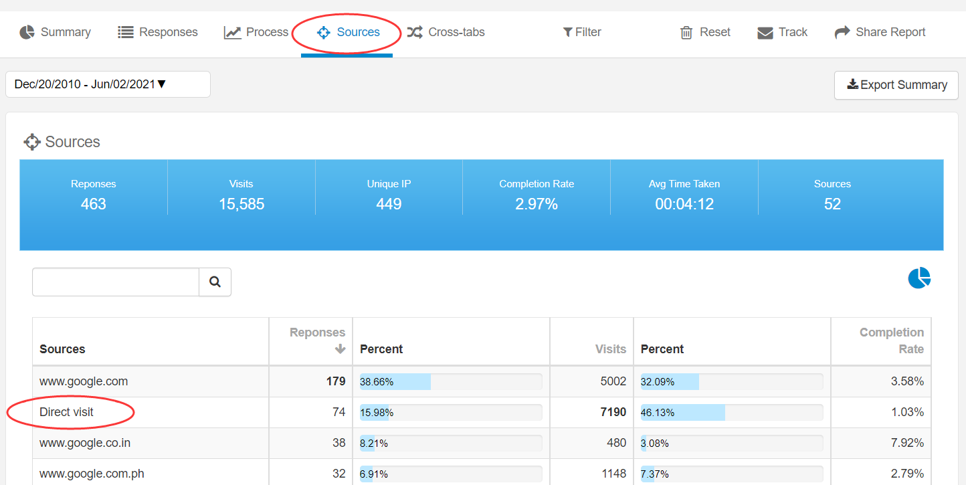
Task: Select the Sources tab
Action: [x=348, y=32]
